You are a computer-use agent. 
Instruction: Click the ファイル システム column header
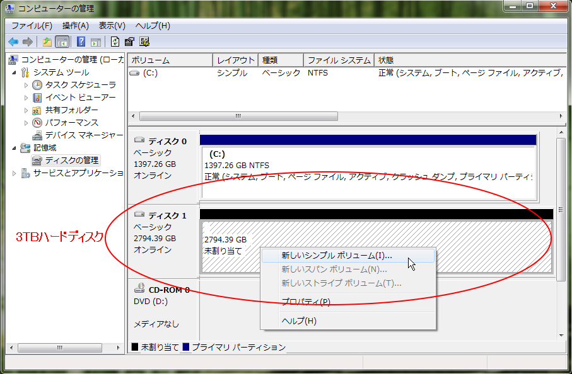point(338,60)
